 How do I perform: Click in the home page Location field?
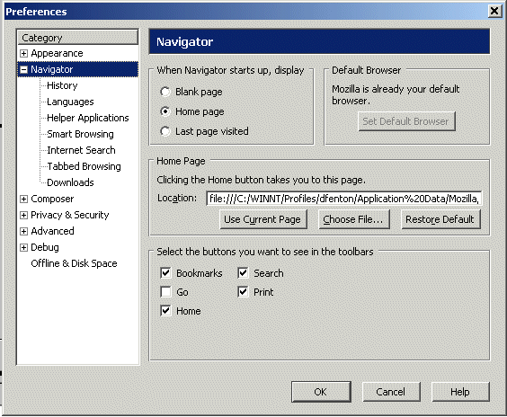[x=344, y=199]
